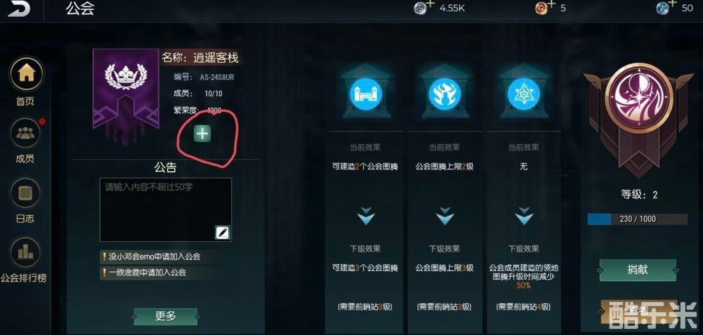Click the back arrow icon
The height and width of the screenshot is (335, 703).
18,9
